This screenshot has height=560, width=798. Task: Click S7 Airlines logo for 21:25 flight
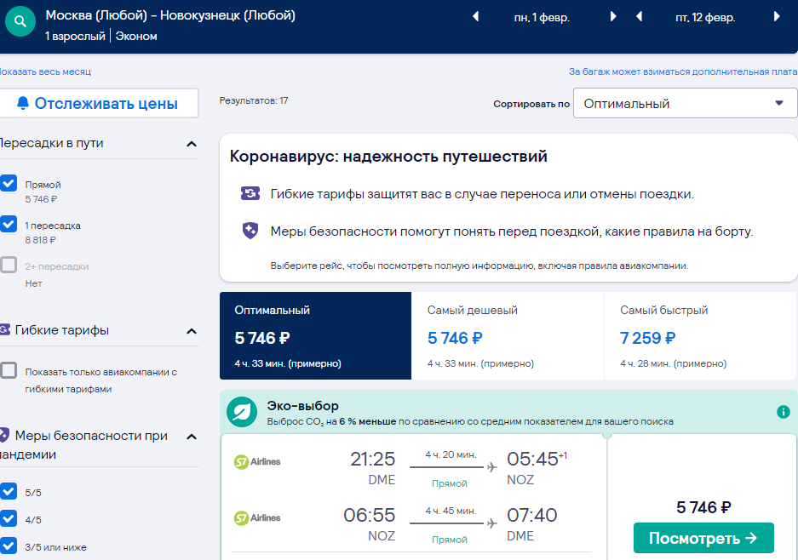click(257, 462)
